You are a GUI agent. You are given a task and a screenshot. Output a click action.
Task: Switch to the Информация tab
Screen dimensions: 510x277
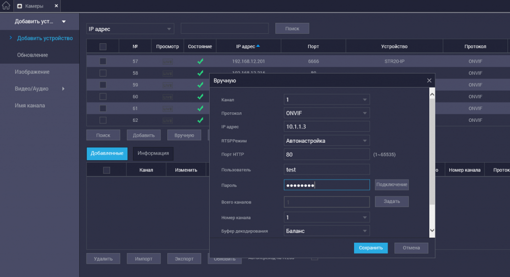tap(153, 154)
